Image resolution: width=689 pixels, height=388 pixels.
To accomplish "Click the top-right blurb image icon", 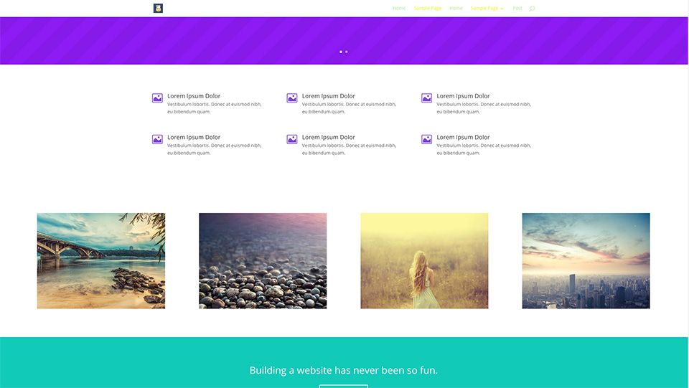I will coord(426,98).
